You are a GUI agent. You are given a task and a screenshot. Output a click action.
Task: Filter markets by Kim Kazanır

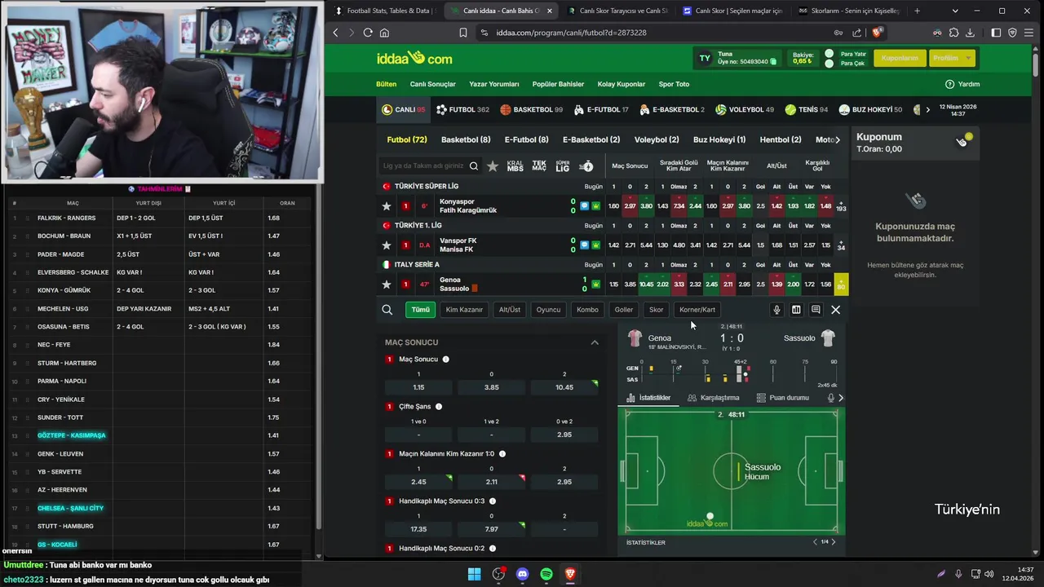[464, 310]
